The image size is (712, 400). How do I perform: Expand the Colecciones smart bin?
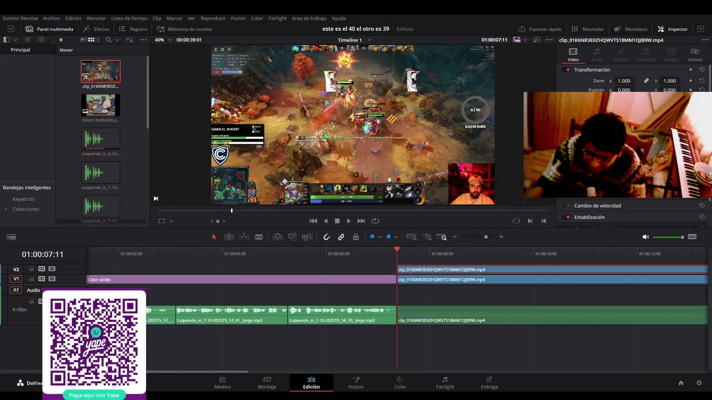point(6,209)
